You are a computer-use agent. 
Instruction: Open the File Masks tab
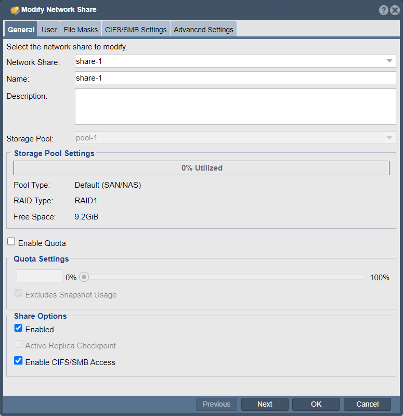point(81,30)
